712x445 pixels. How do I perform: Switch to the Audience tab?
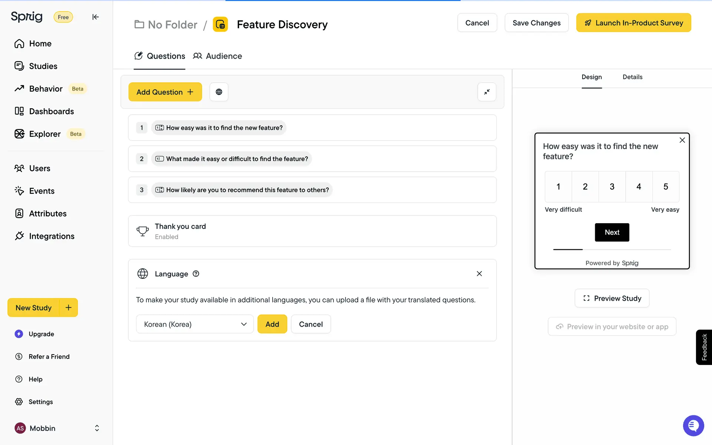point(218,56)
